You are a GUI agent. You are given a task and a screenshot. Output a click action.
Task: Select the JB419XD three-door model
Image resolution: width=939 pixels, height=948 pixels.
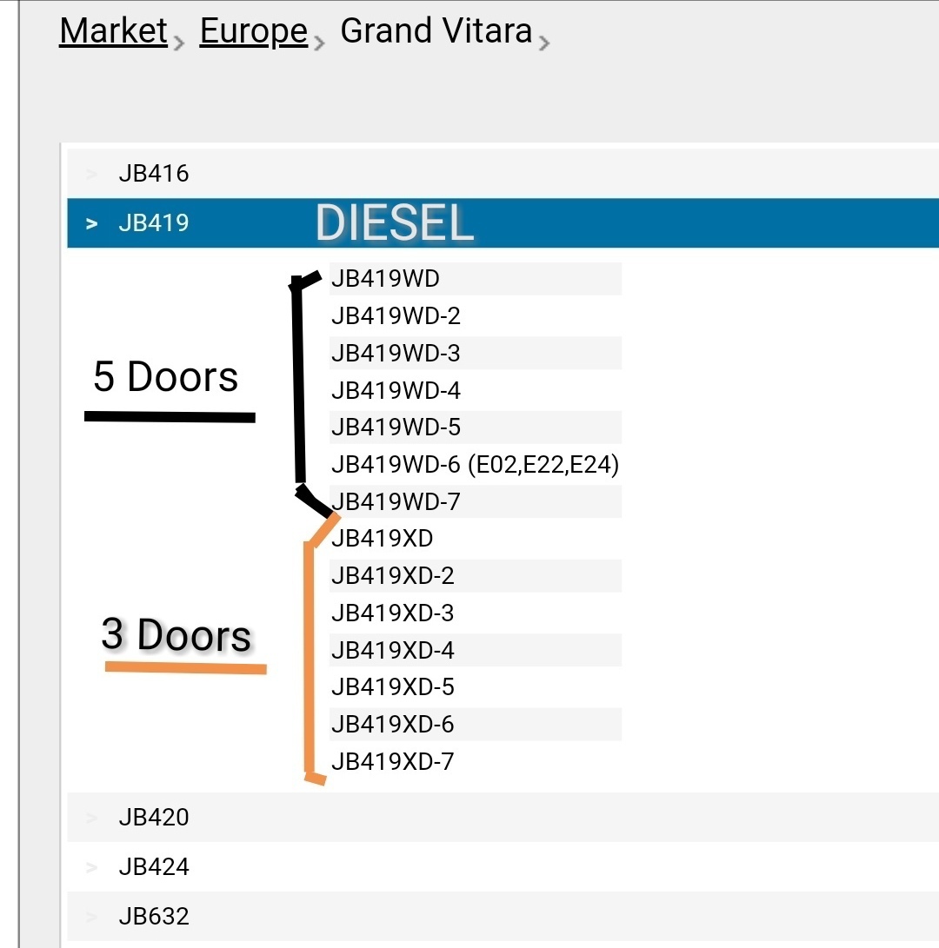click(476, 538)
